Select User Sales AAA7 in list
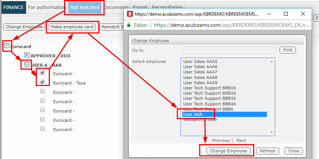319x159 pixels. (x=200, y=72)
